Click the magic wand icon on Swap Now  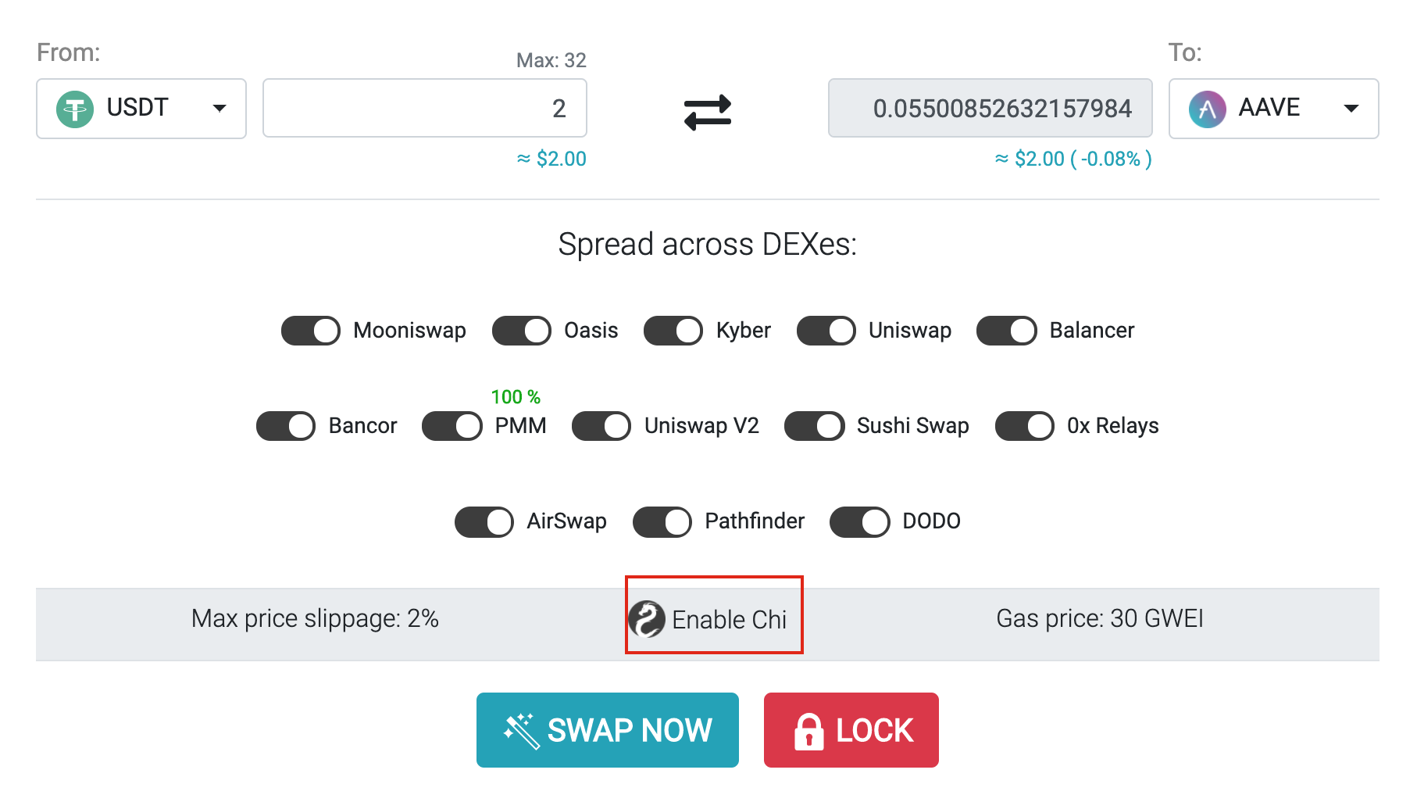(x=522, y=731)
